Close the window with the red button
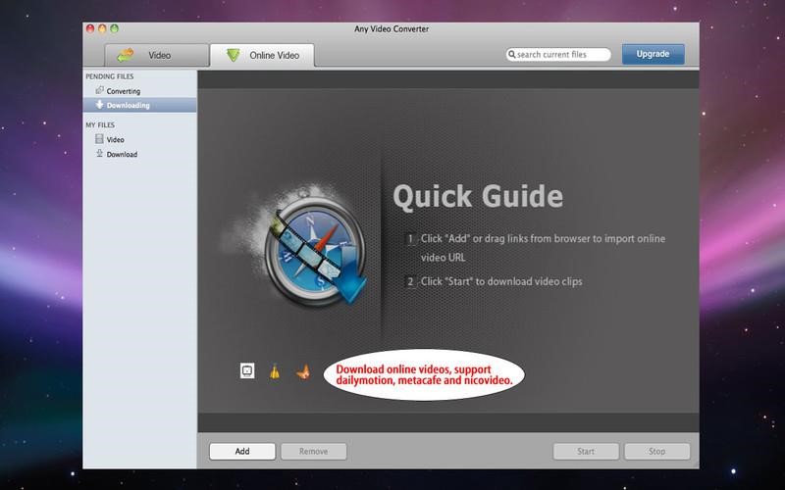This screenshot has height=490, width=785. [x=90, y=28]
